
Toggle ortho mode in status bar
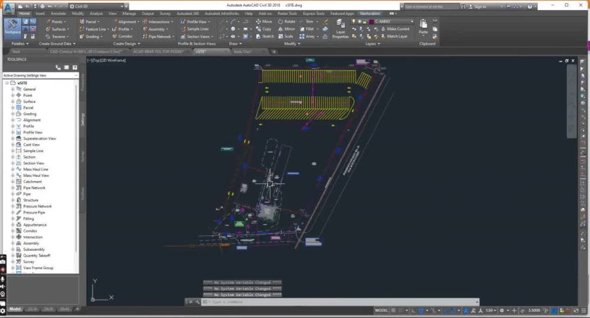(x=414, y=310)
